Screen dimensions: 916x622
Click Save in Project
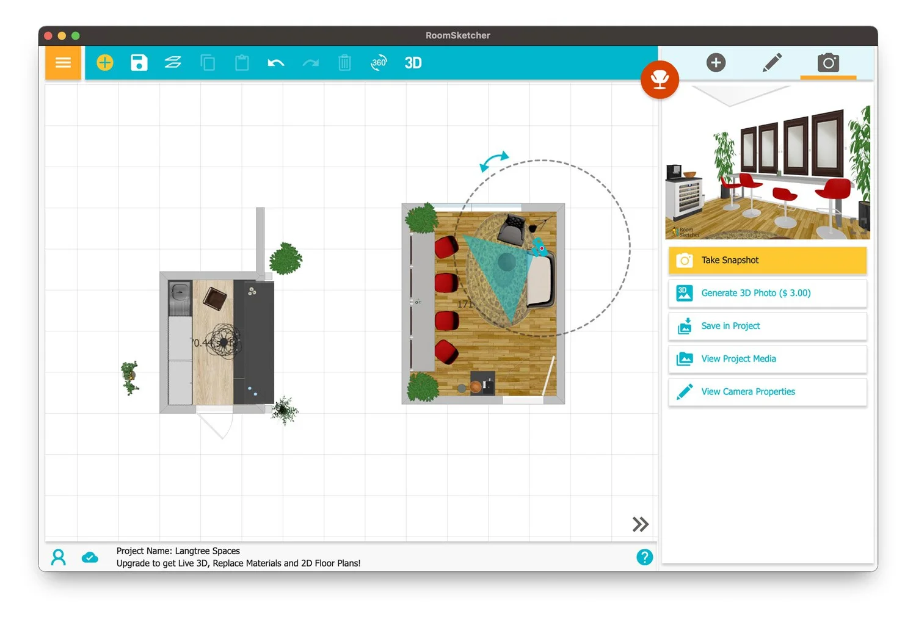(x=768, y=326)
